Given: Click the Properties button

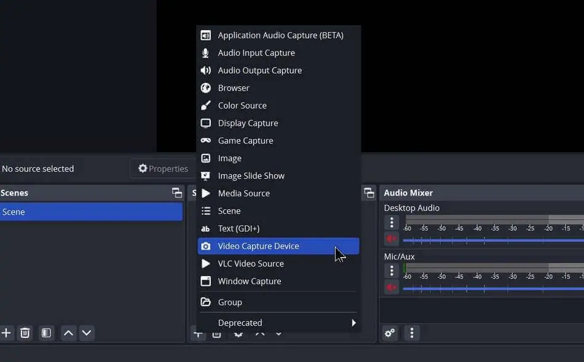Looking at the screenshot, I should pos(163,169).
